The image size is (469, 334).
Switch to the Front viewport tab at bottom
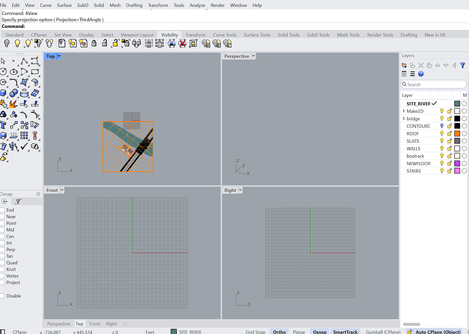(94, 324)
